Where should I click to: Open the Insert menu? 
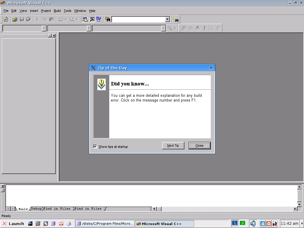[x=34, y=11]
